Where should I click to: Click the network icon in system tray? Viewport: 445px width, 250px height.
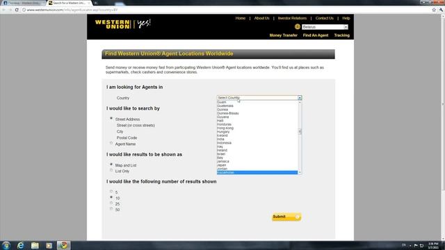coord(422,245)
